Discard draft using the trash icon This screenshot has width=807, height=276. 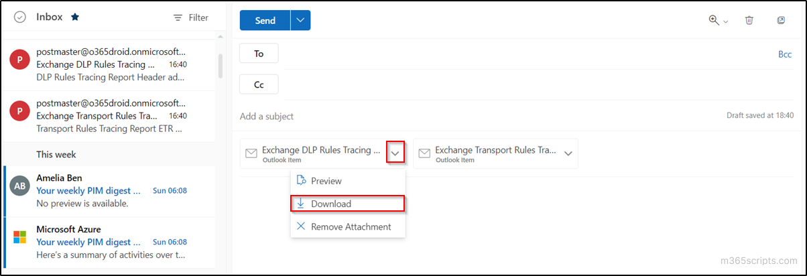(749, 20)
